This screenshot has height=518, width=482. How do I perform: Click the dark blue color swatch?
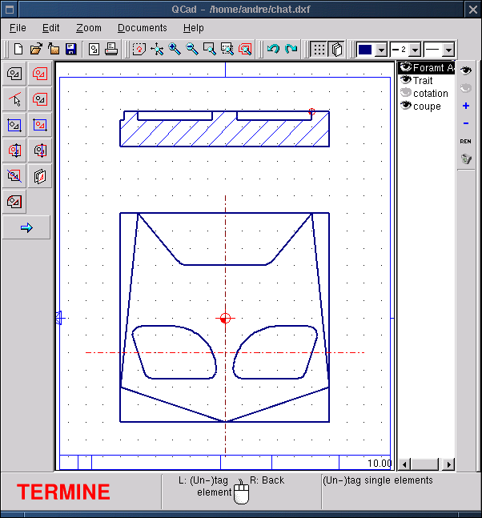pos(366,49)
